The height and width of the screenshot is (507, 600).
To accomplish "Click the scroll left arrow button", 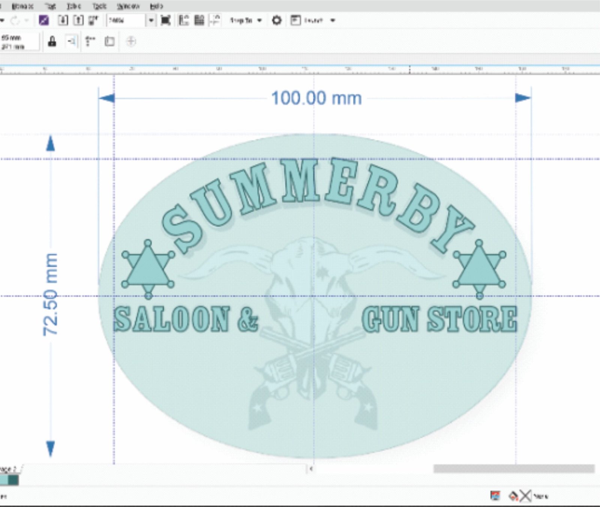I will [x=310, y=469].
